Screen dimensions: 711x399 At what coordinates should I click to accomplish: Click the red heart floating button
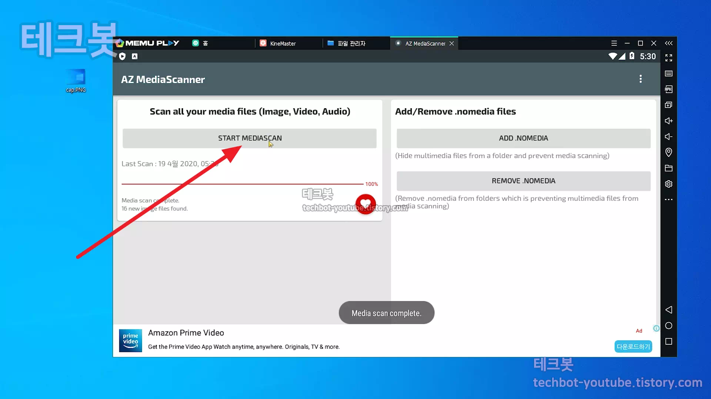pyautogui.click(x=365, y=204)
